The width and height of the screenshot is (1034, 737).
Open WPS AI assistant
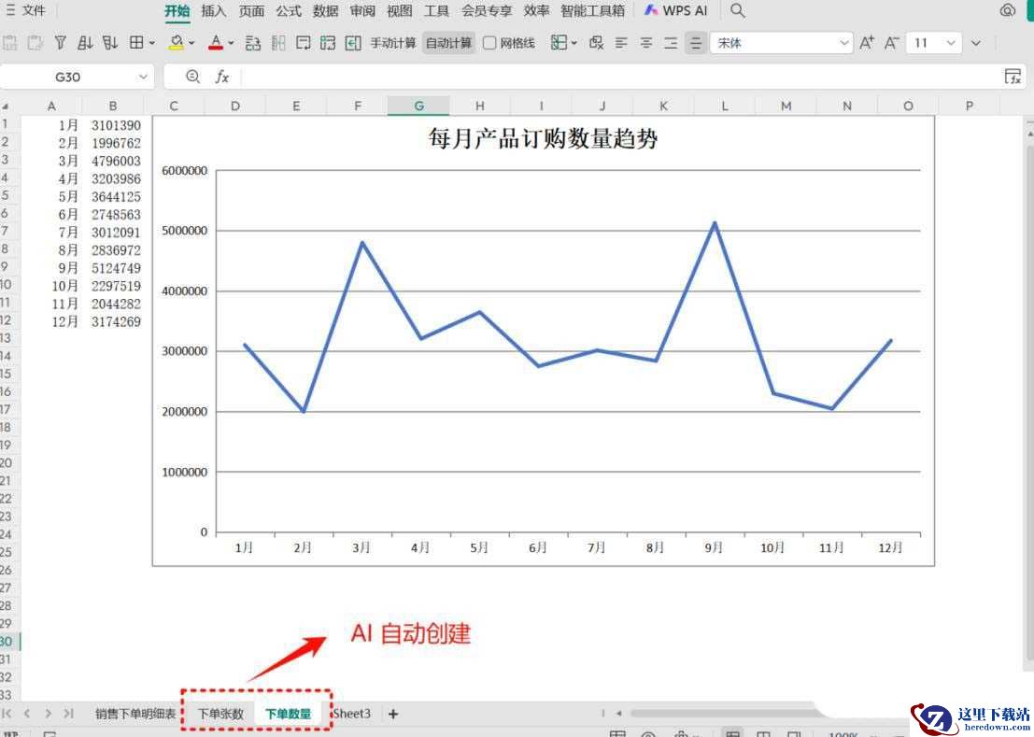pyautogui.click(x=675, y=10)
